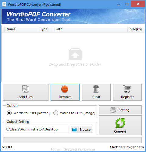146x152 pixels.
Task: Click the gear icon on Setting button
Action: tap(113, 110)
